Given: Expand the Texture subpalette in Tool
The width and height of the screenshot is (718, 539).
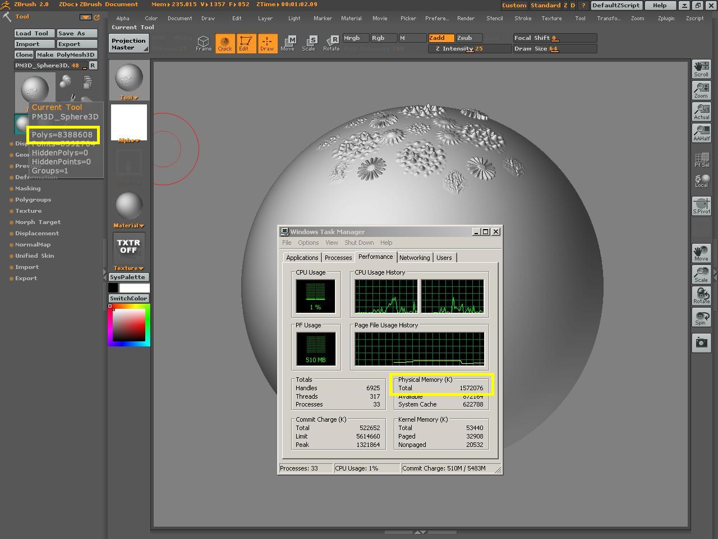Looking at the screenshot, I should click(28, 211).
